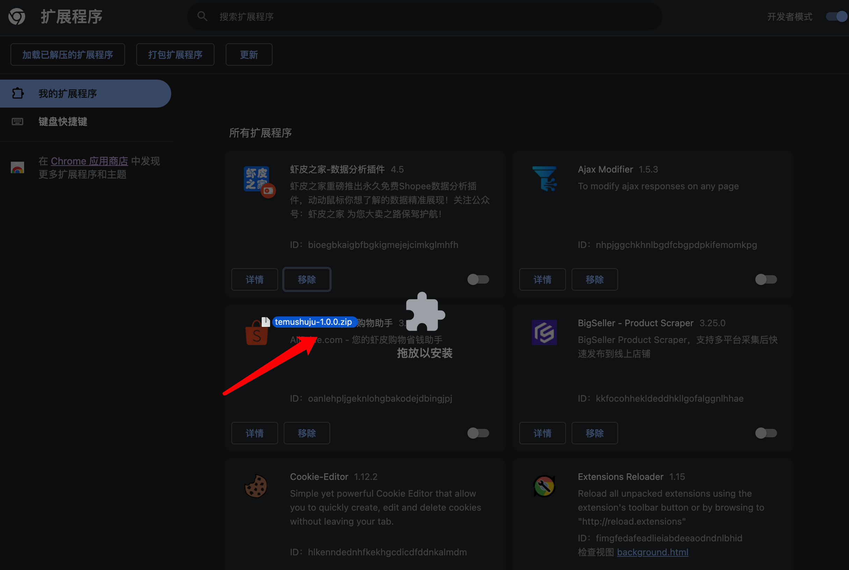Click the Cookie-Editor cookie icon
Screen dimensions: 849x570
(256, 486)
